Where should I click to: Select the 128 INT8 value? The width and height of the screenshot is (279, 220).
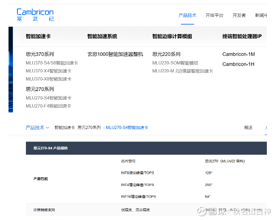209,173
